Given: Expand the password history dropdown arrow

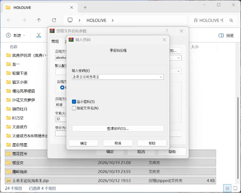Looking at the screenshot, I should point(161,77).
